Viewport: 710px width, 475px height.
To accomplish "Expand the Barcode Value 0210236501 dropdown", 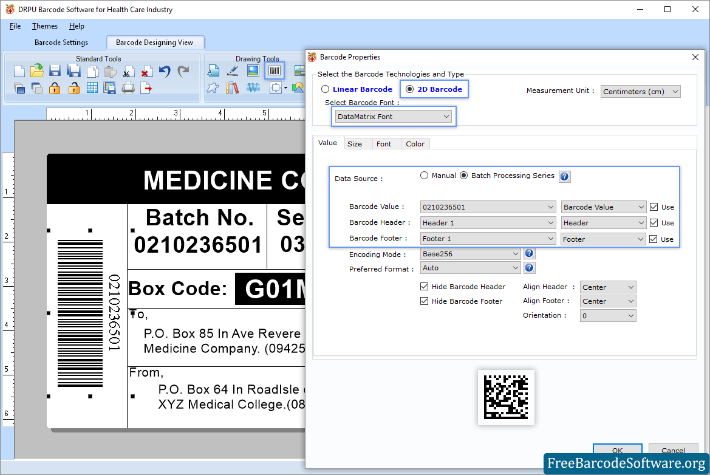I will pos(488,207).
